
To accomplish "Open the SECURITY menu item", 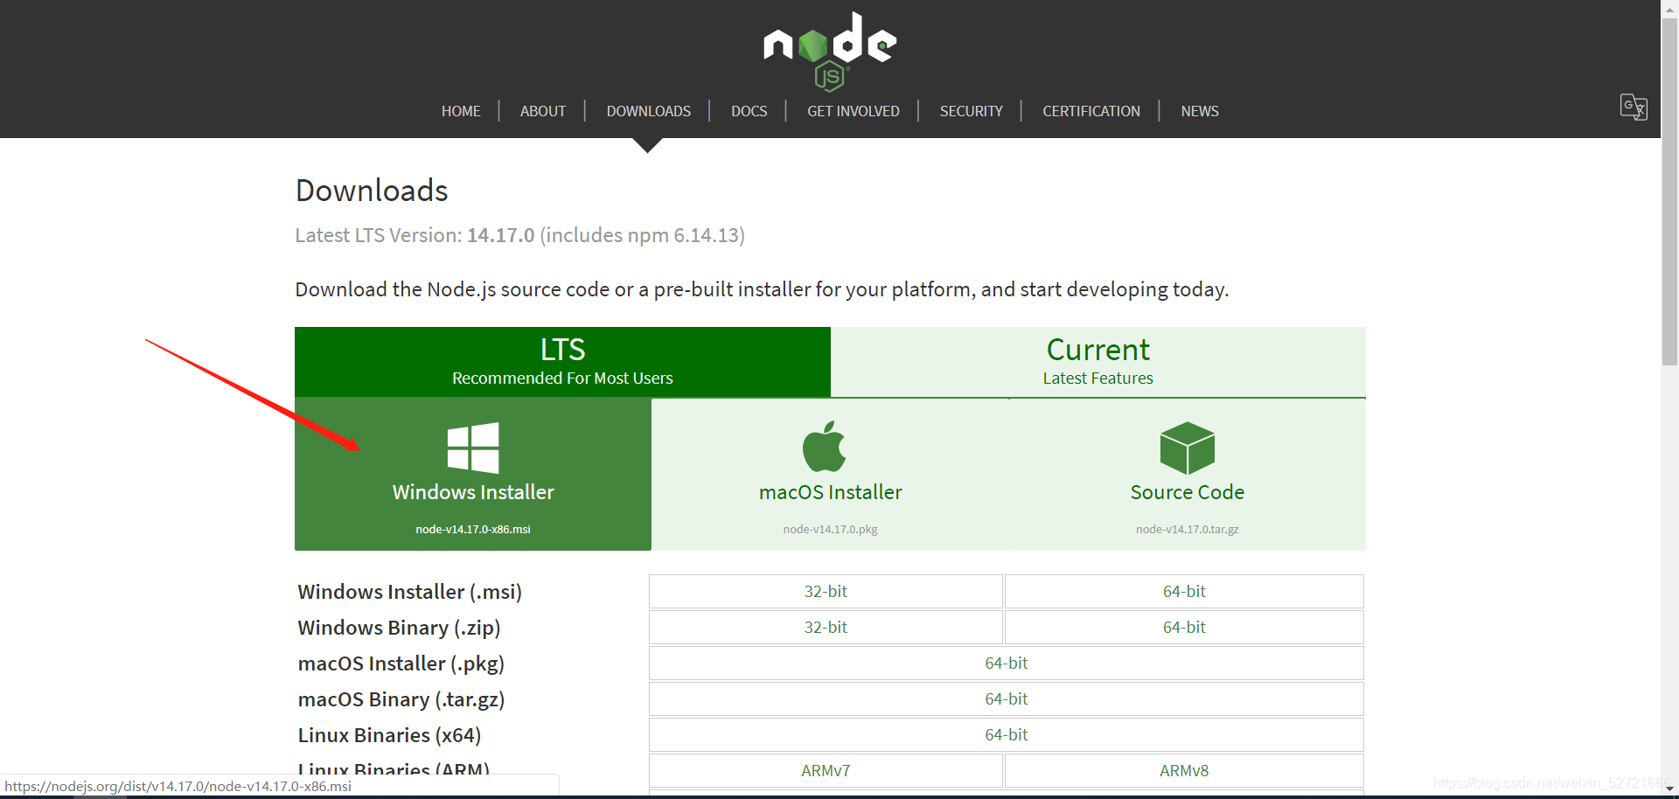I will coord(972,111).
